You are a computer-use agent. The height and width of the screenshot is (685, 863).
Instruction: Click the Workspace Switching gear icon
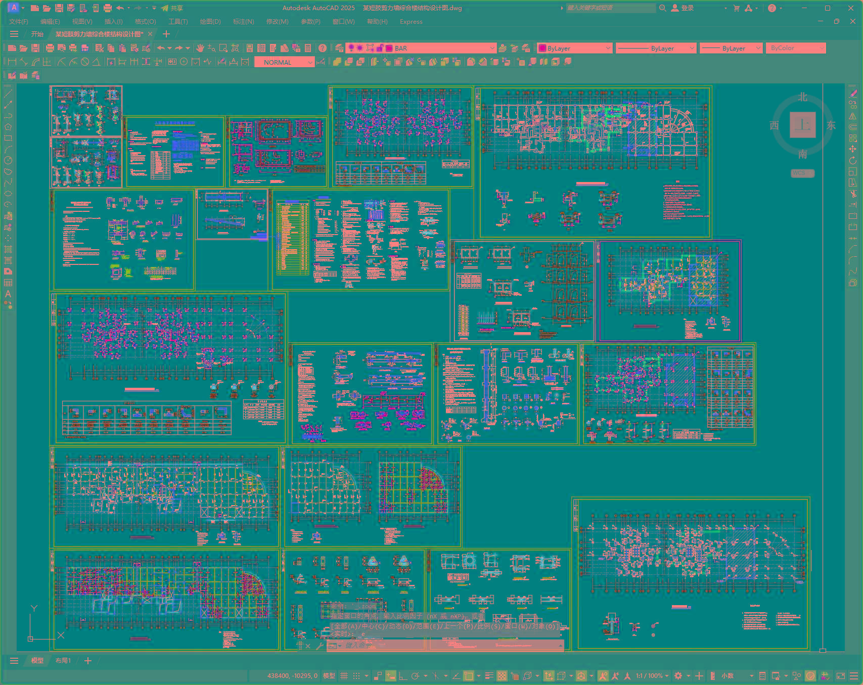click(678, 676)
